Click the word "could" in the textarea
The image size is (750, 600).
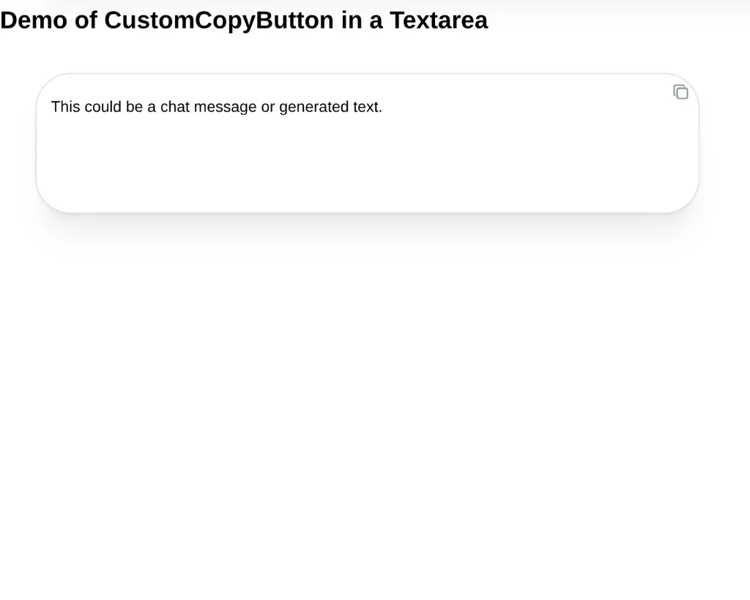103,107
